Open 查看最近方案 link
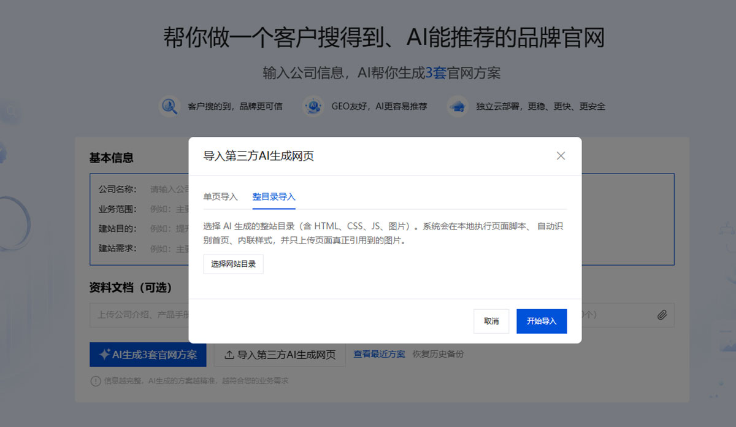This screenshot has width=736, height=427. click(x=379, y=354)
